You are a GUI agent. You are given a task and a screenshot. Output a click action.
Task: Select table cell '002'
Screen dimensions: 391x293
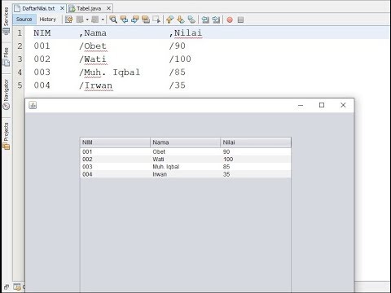coord(115,160)
